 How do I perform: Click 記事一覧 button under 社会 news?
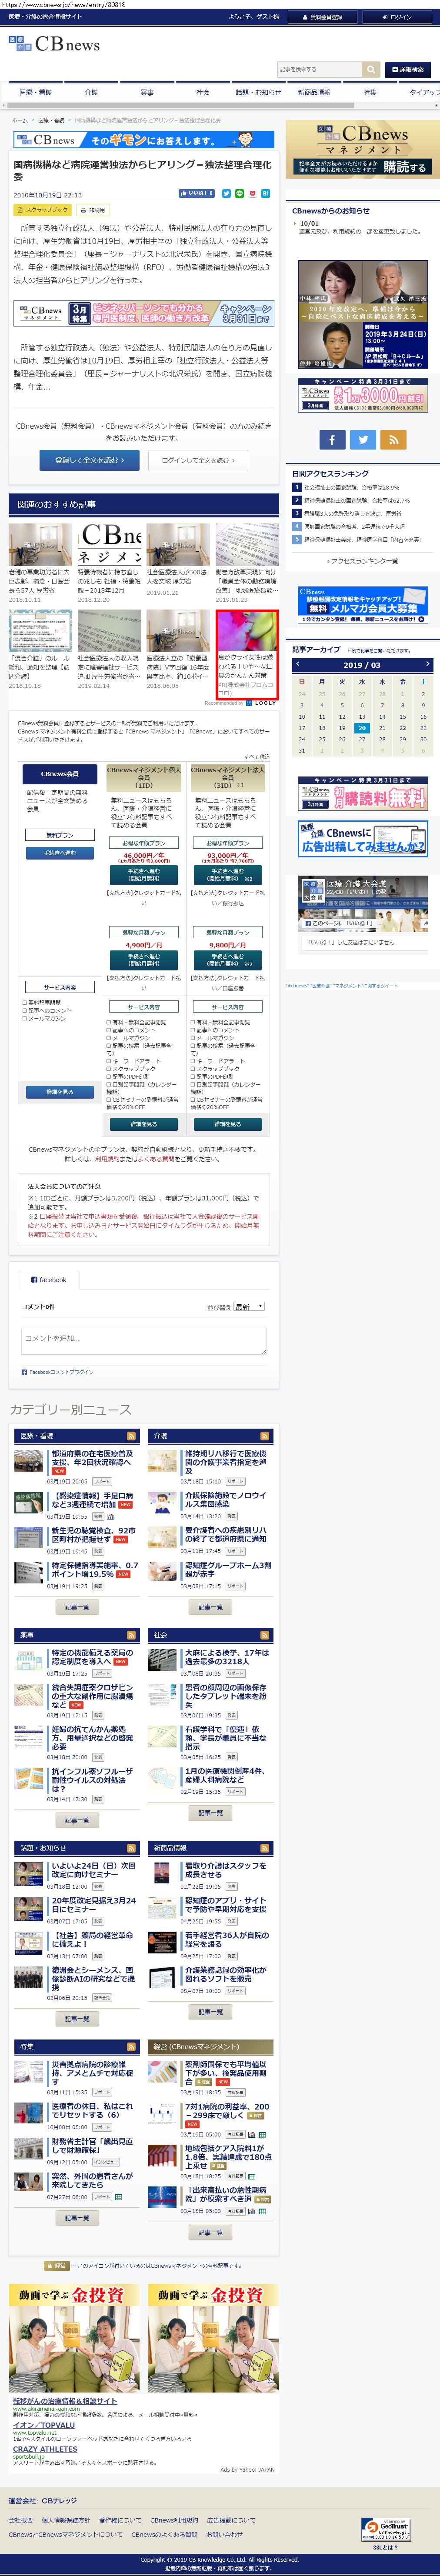pos(211,1813)
